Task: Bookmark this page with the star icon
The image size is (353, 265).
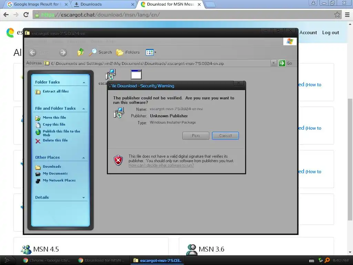Action: [x=337, y=15]
